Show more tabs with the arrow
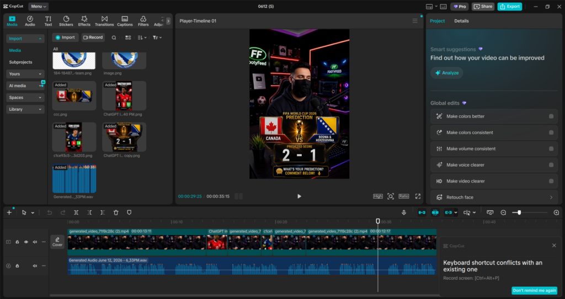The image size is (565, 299). 168,21
